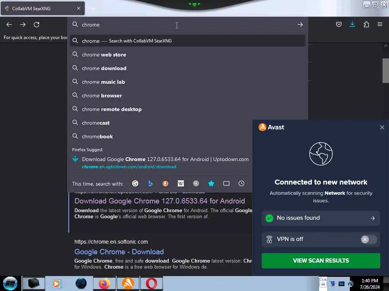Go back with the browser back arrow
The height and width of the screenshot is (291, 389).
pyautogui.click(x=9, y=25)
